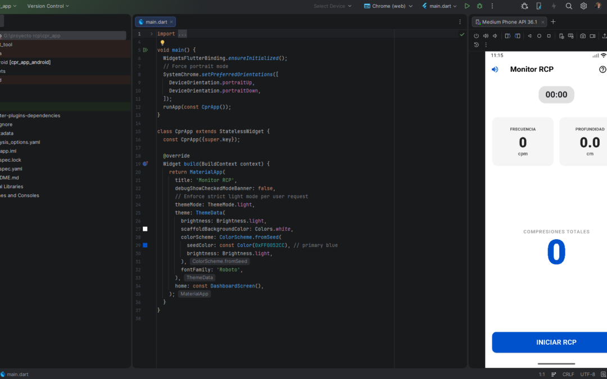The width and height of the screenshot is (607, 379).
Task: Open the help icon in Monitor RCP app
Action: click(603, 70)
